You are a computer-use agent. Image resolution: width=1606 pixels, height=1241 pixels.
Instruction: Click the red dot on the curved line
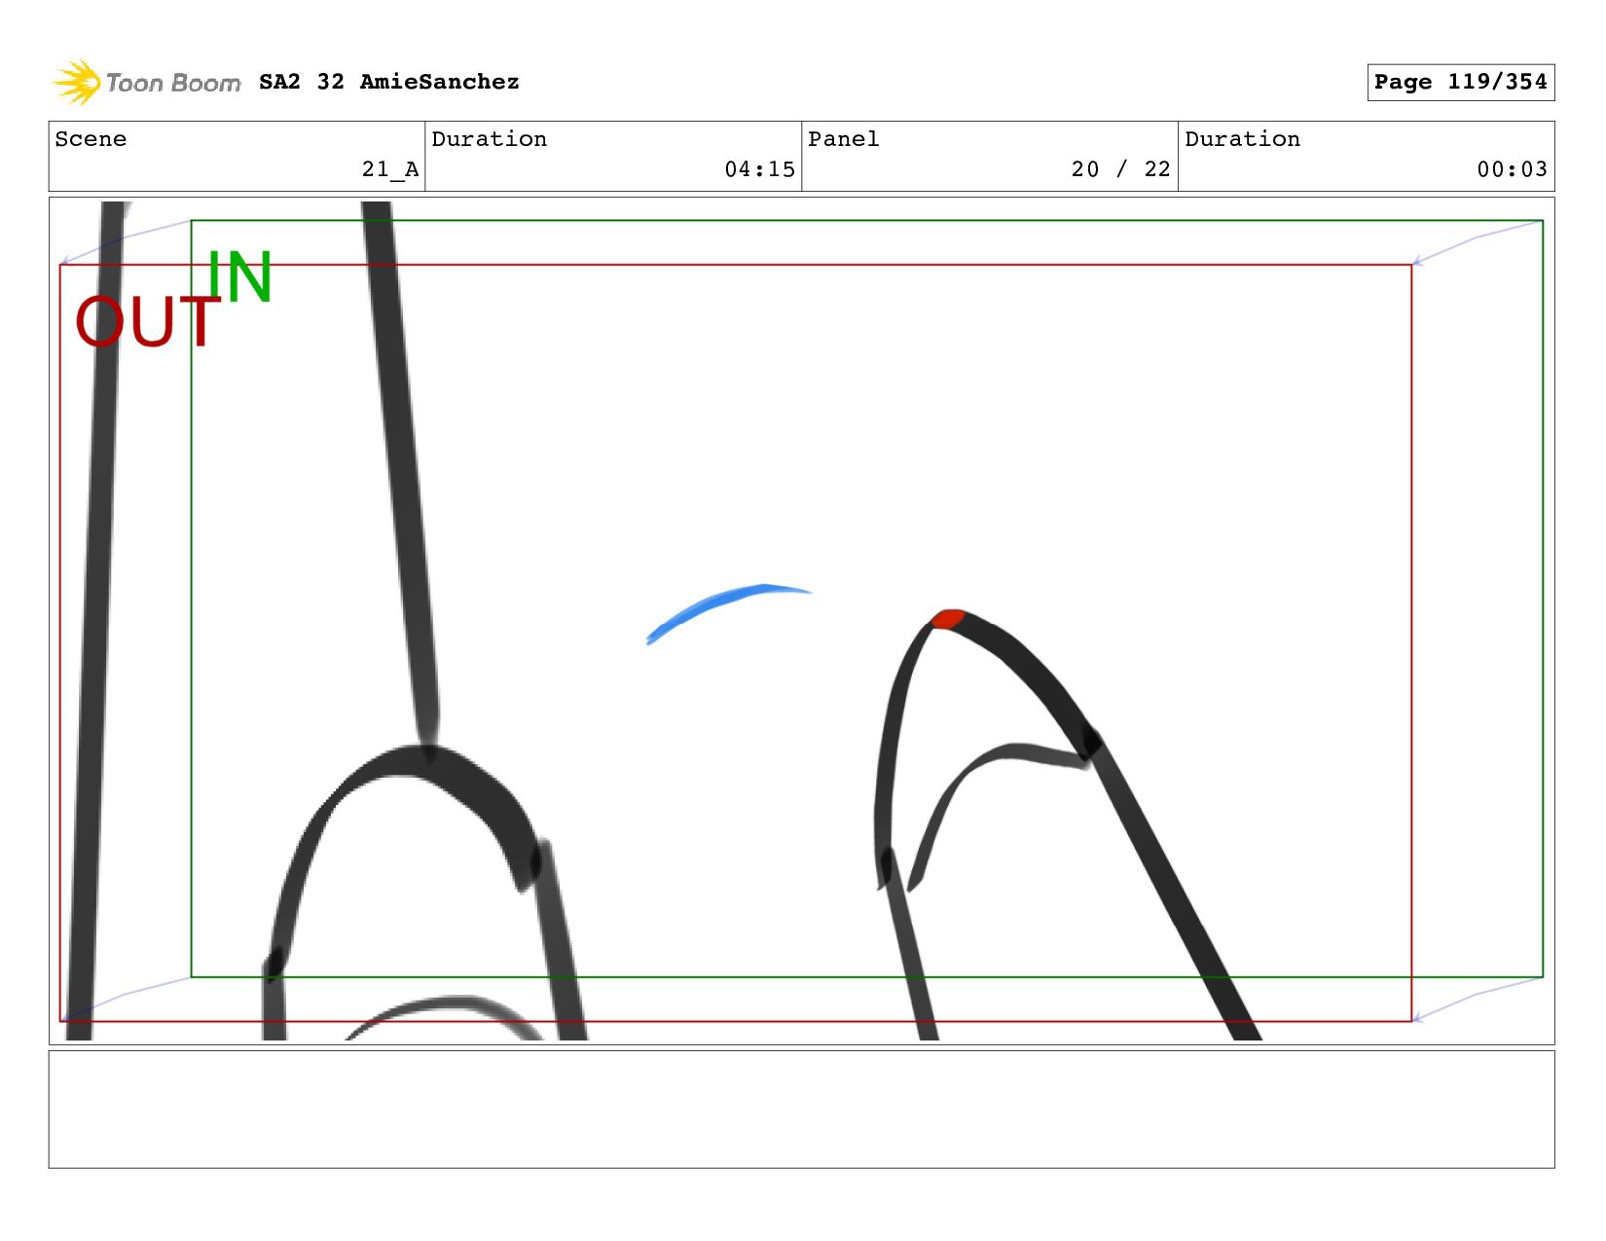(x=947, y=619)
